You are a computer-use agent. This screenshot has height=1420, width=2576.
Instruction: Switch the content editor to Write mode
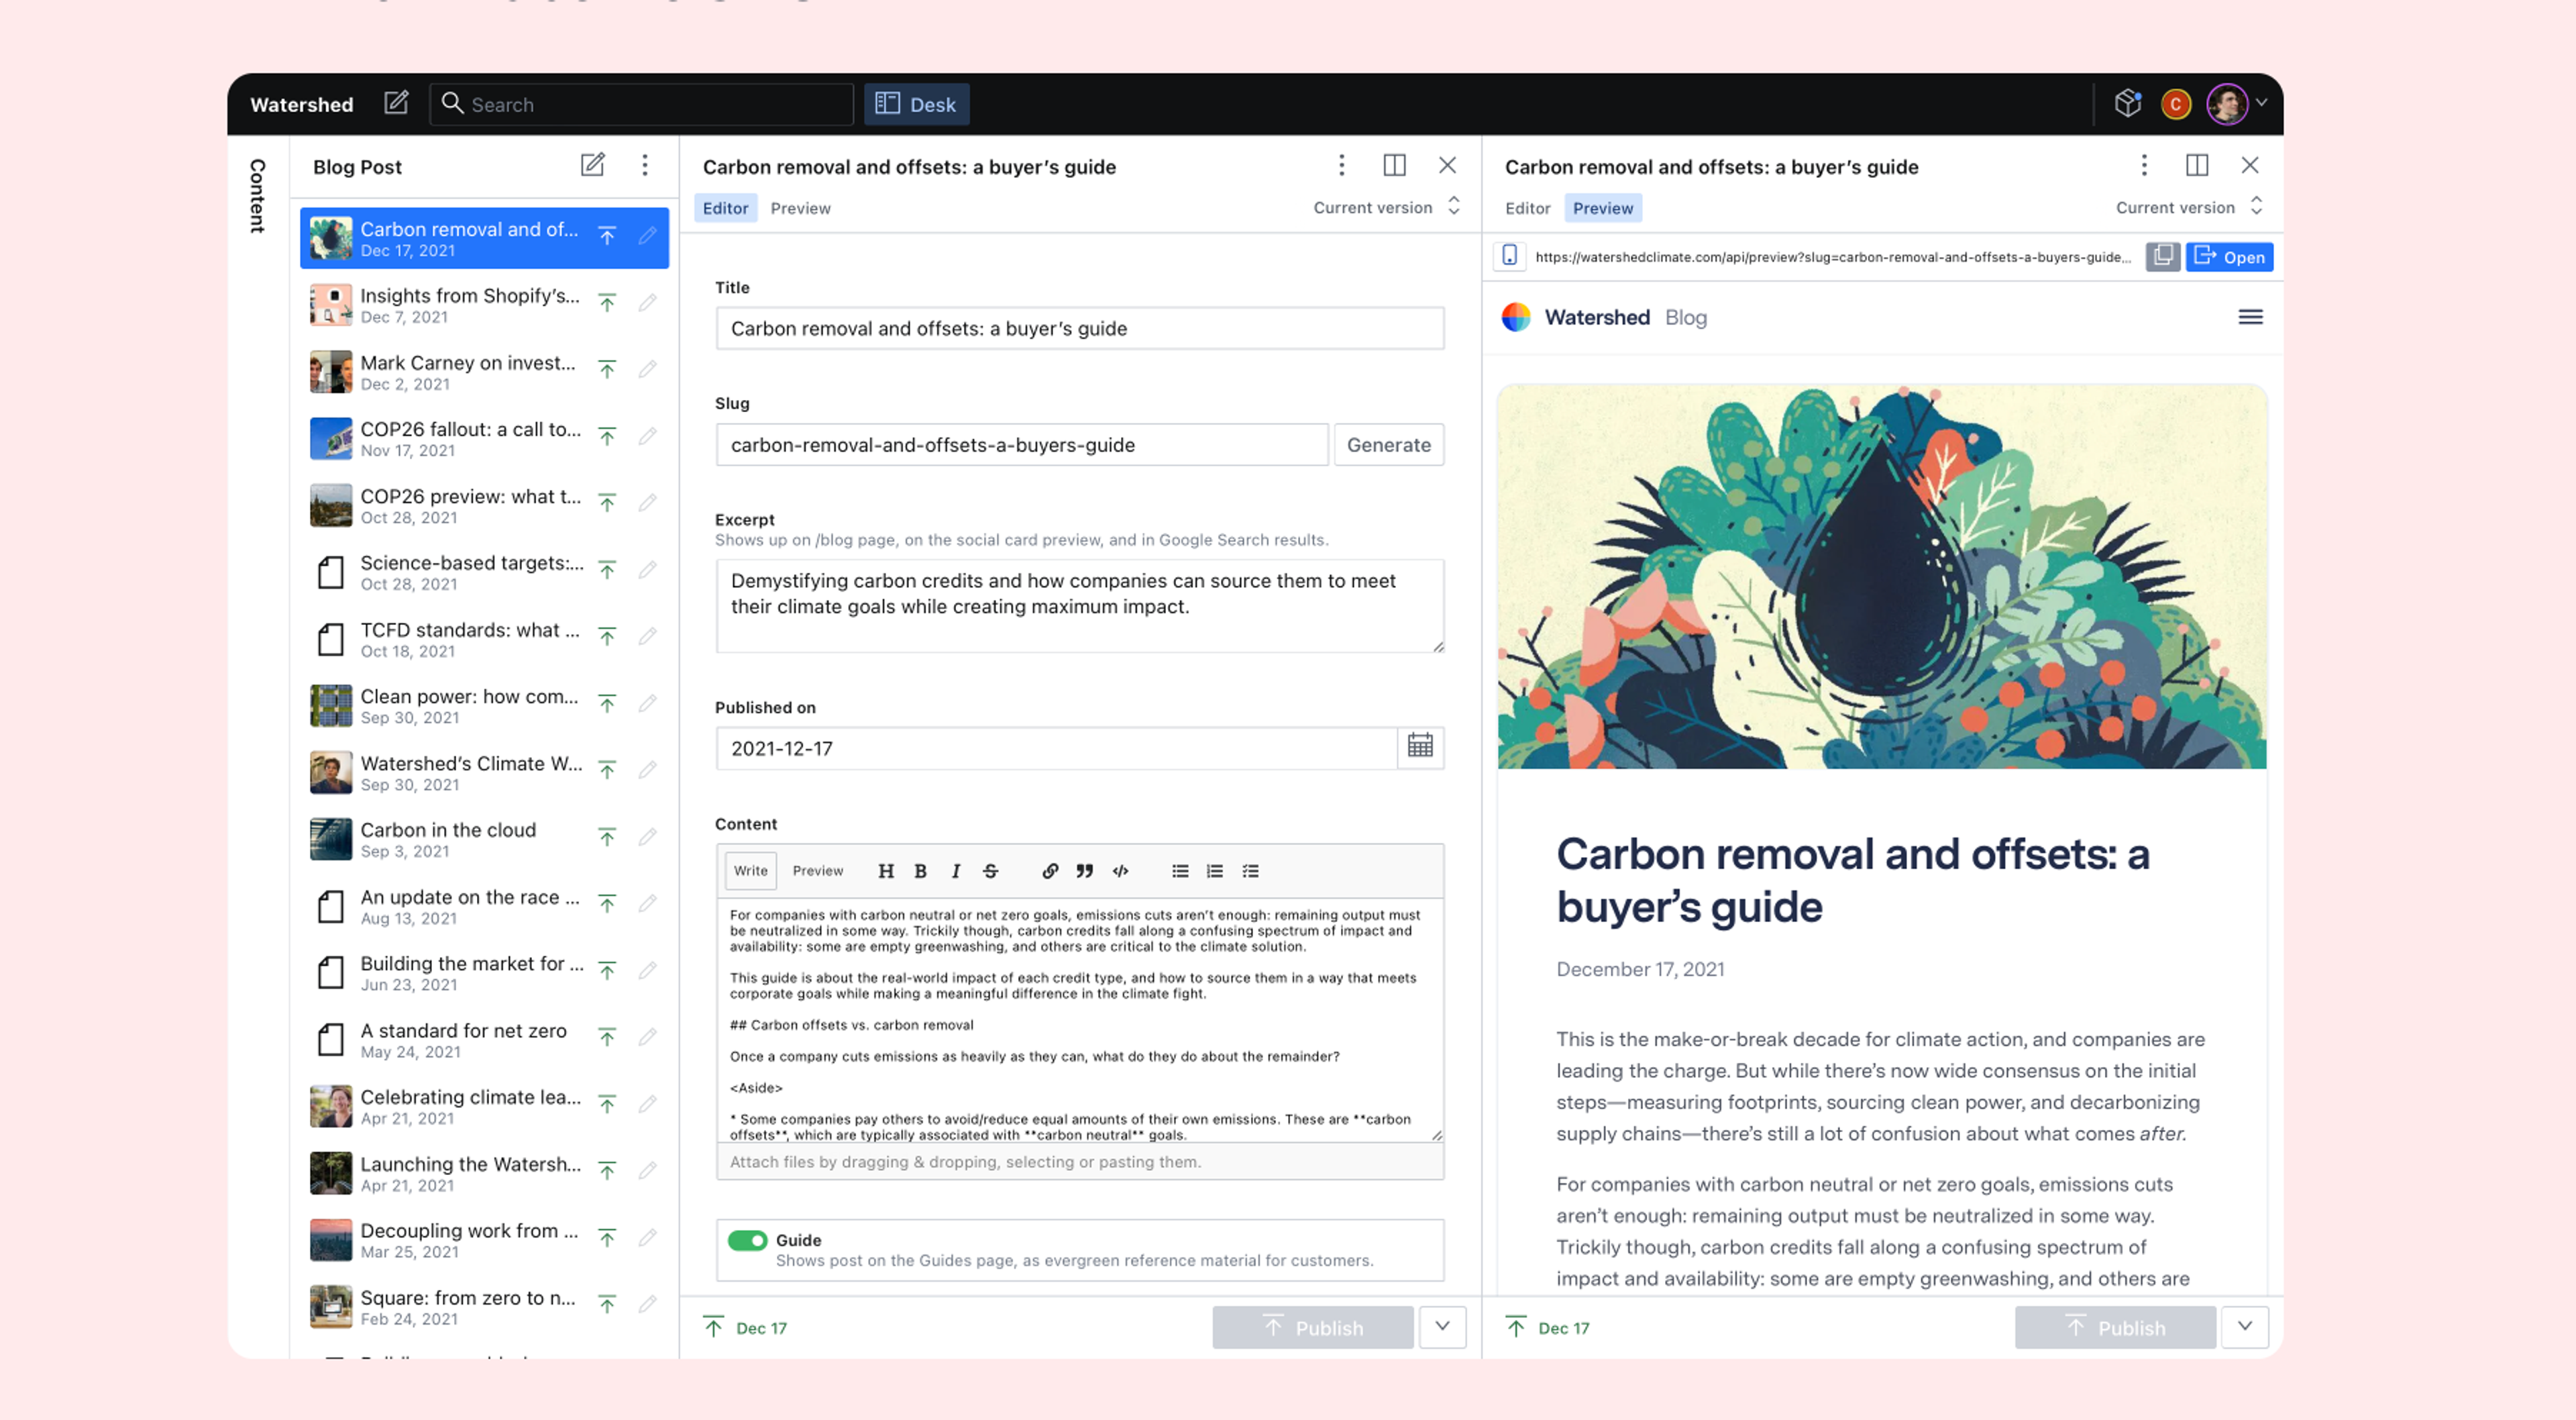tap(750, 870)
